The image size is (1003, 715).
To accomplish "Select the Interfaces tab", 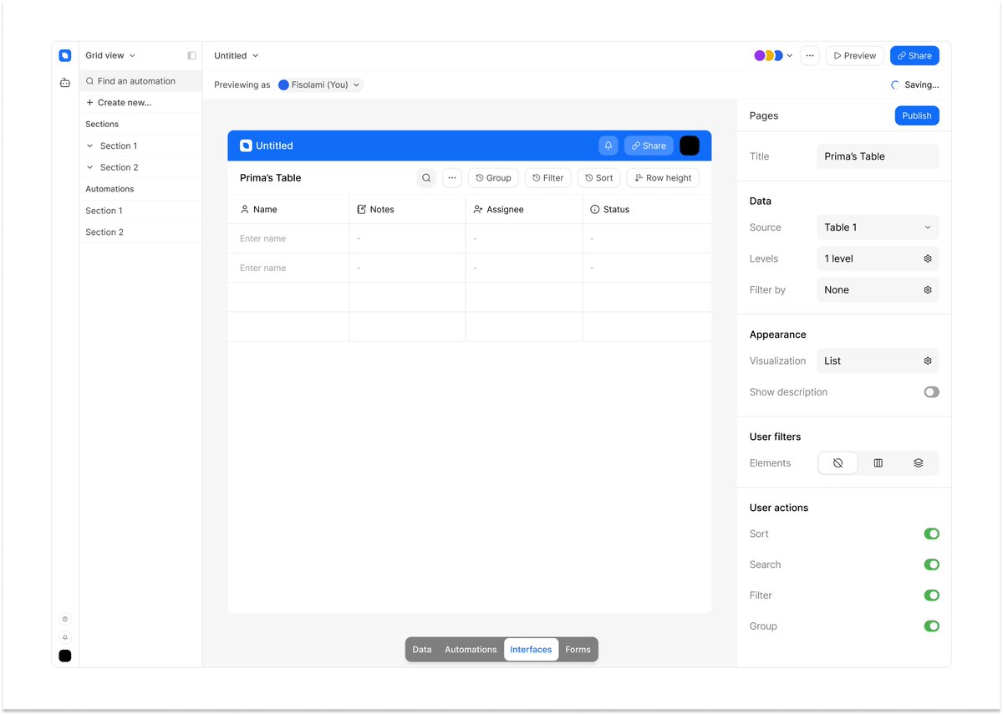I will 531,650.
